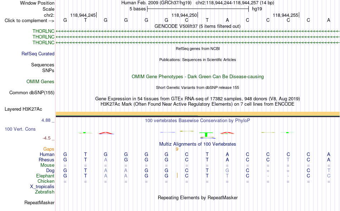Click the 'Dog' species row label
This screenshot has width=340, height=211.
click(x=50, y=171)
